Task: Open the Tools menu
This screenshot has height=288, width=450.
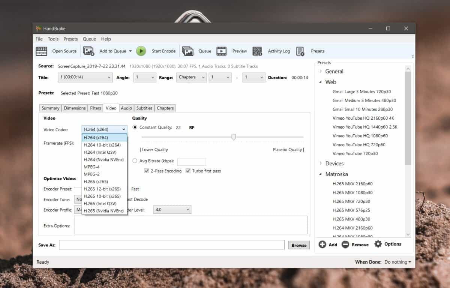Action: (x=53, y=39)
